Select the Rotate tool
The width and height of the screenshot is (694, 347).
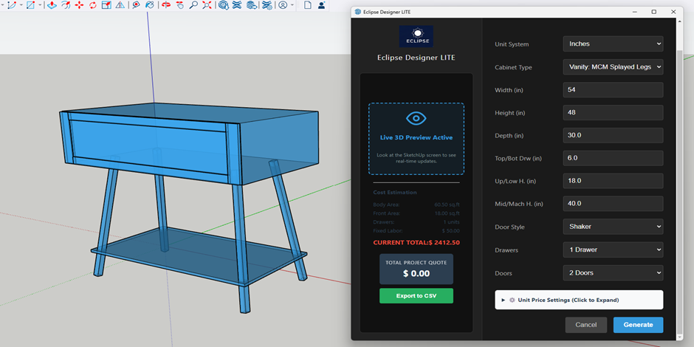click(92, 5)
